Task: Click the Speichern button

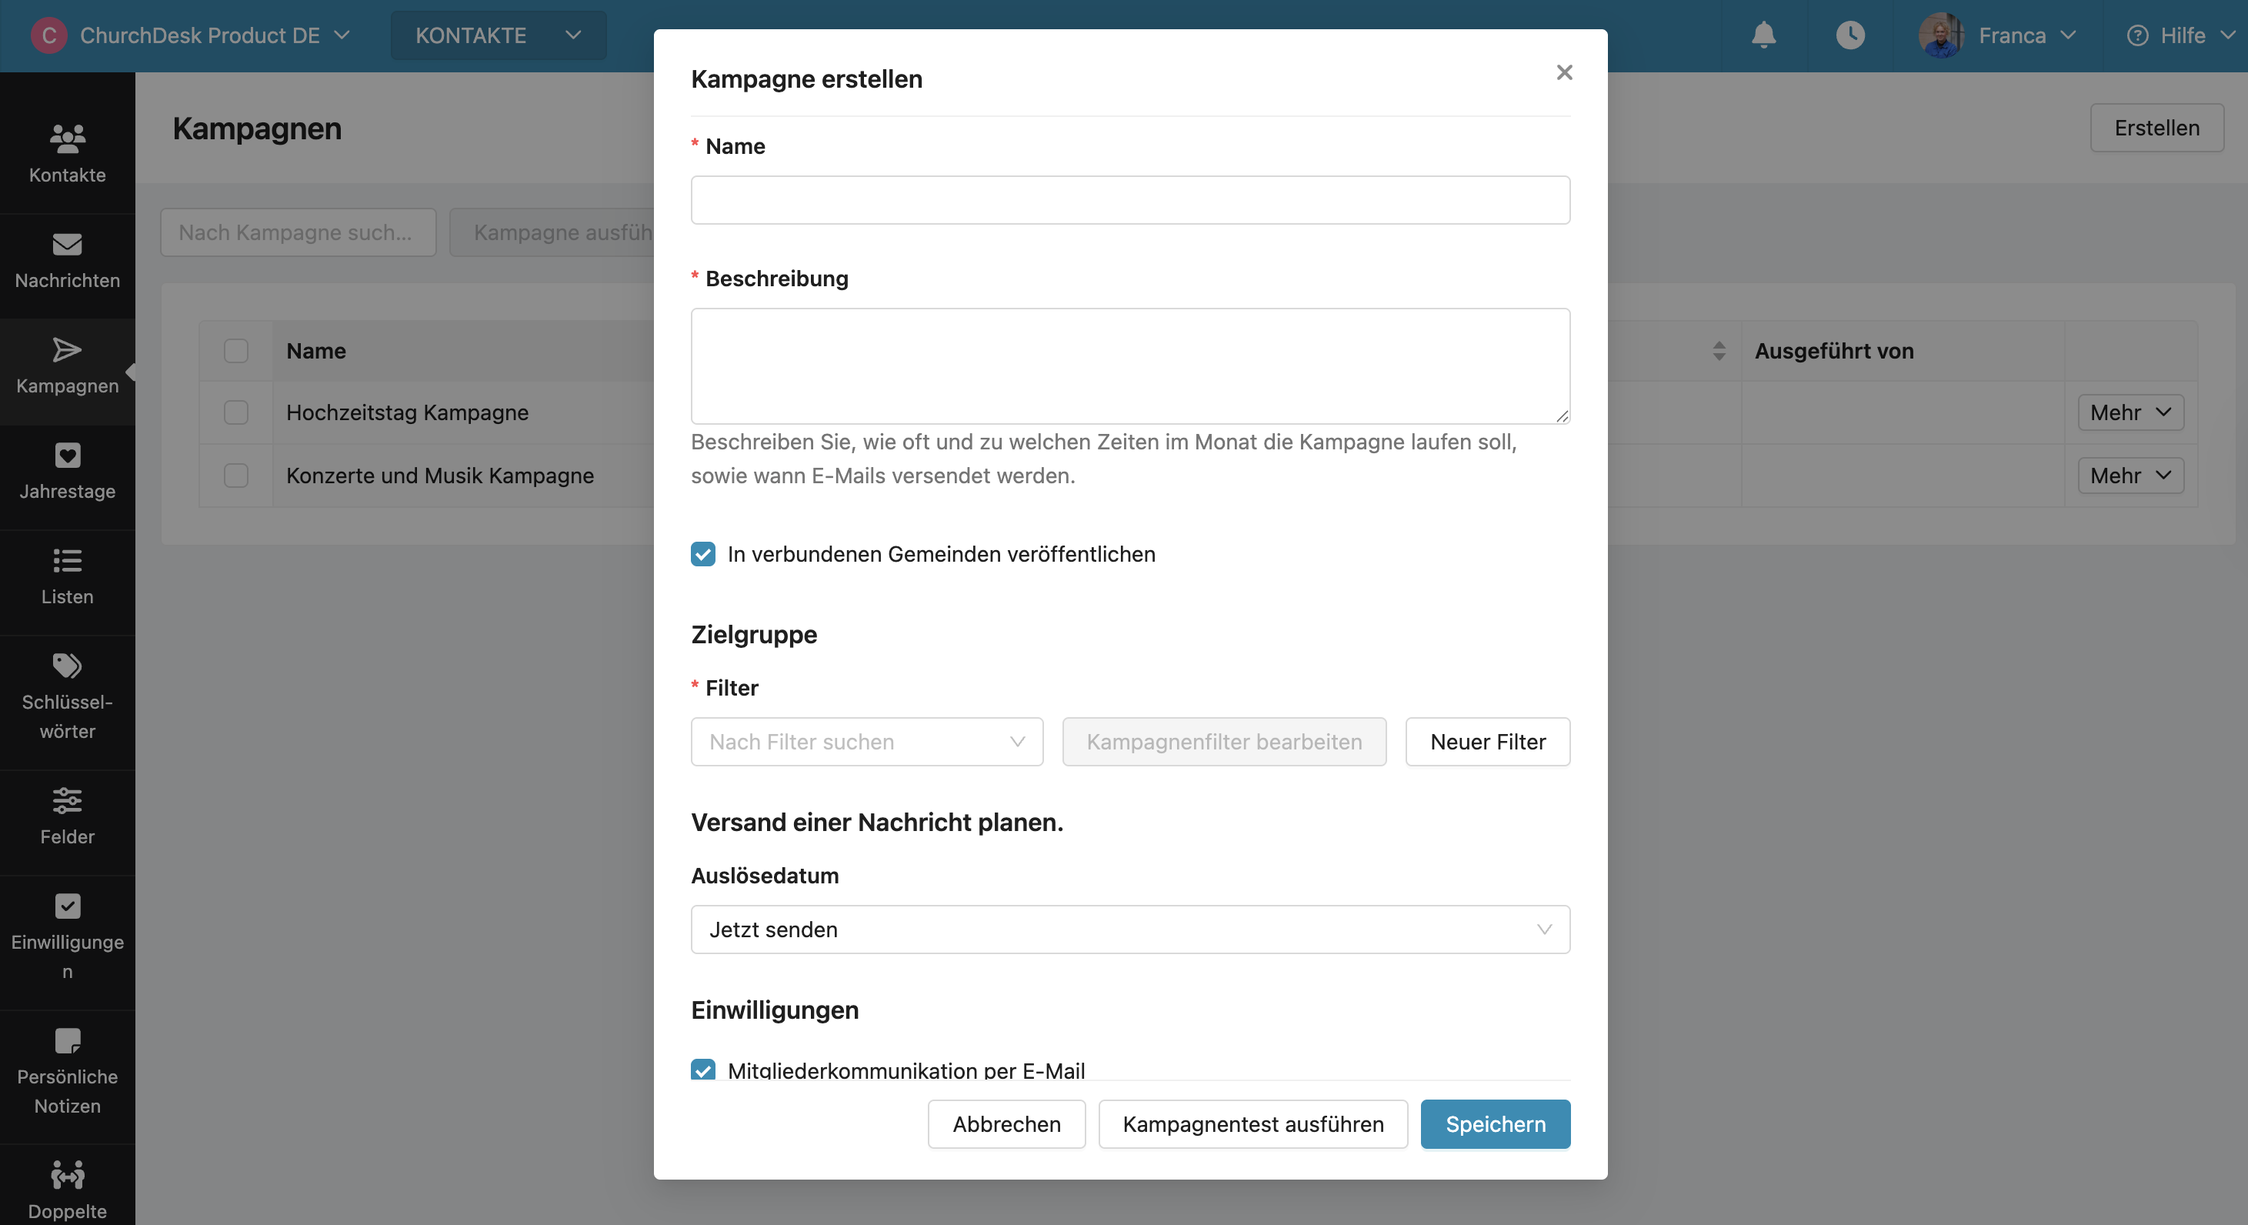Action: click(x=1495, y=1123)
